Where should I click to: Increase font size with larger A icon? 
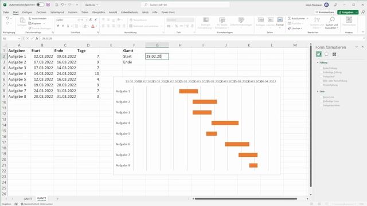pyautogui.click(x=91, y=20)
